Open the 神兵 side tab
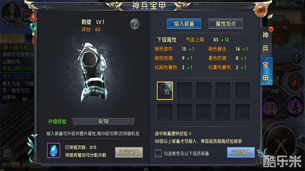305x171 pixels. (265, 42)
